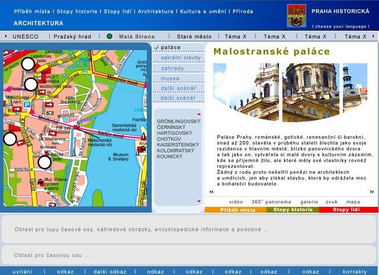The height and width of the screenshot is (275, 379).
Task: Go to previous text page double arrow
Action: click(211, 192)
